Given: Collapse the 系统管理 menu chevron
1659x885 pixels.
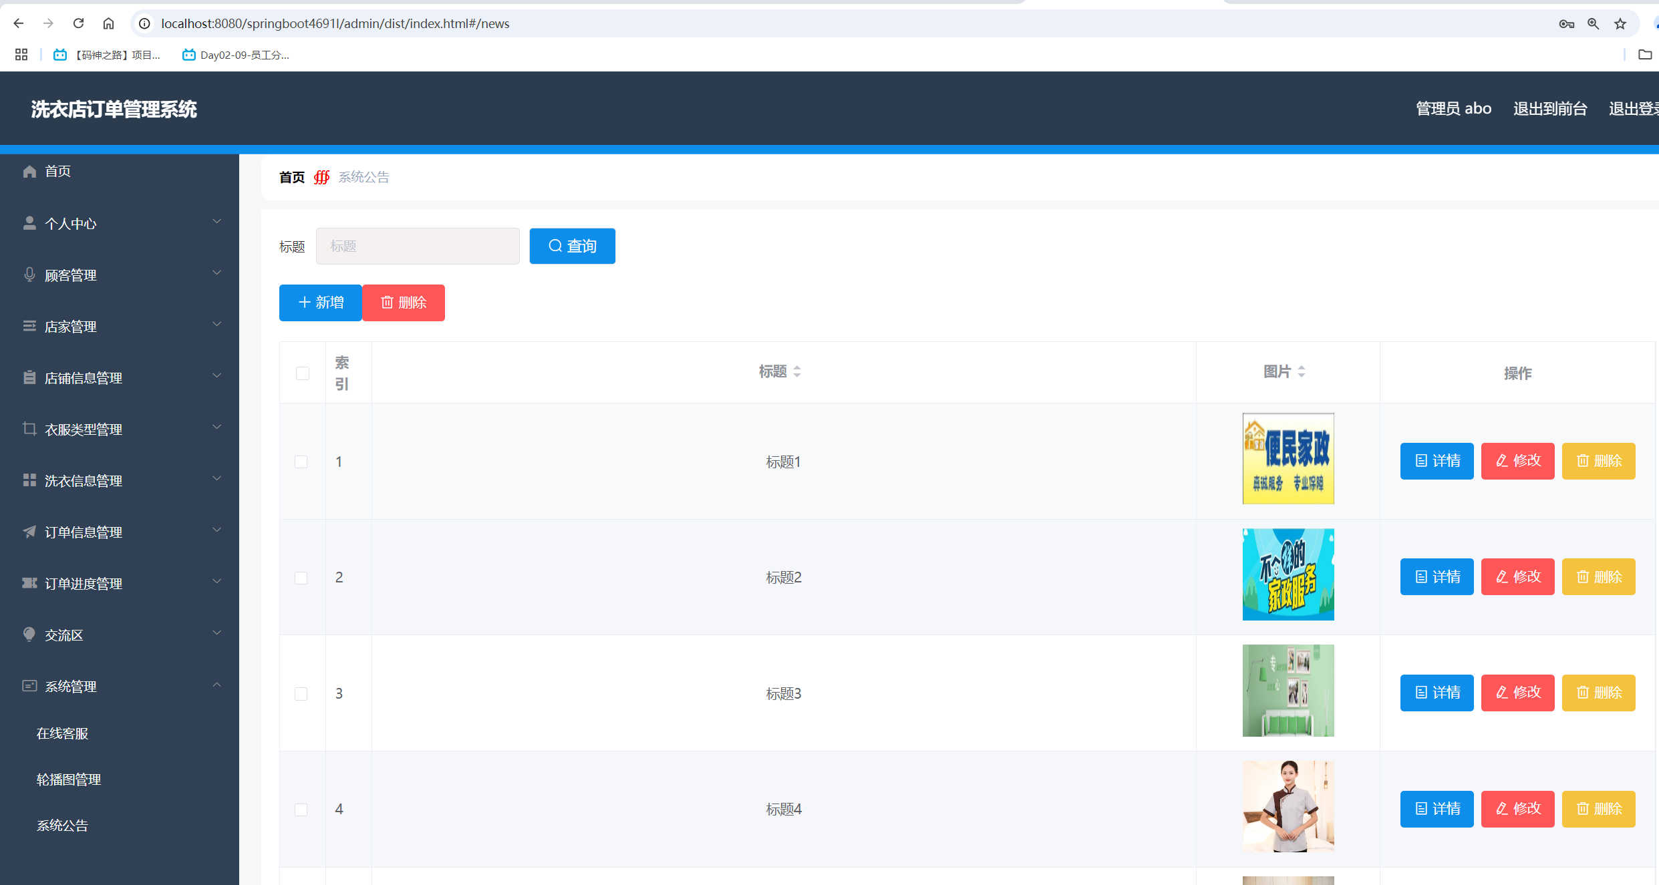Looking at the screenshot, I should point(216,685).
